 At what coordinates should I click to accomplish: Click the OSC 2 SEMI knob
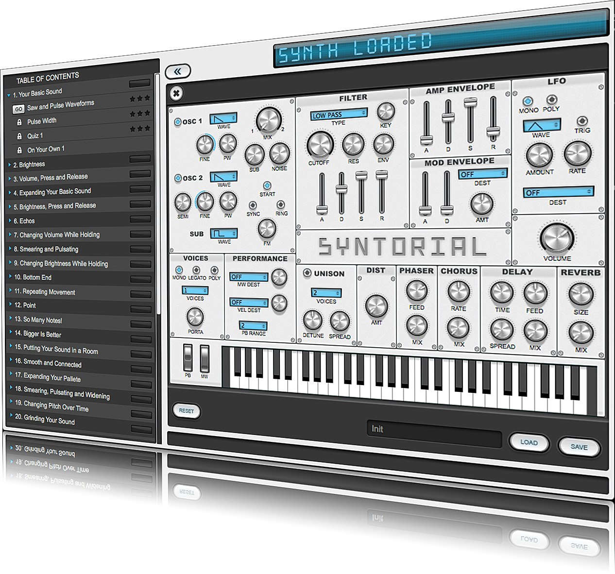[x=183, y=203]
